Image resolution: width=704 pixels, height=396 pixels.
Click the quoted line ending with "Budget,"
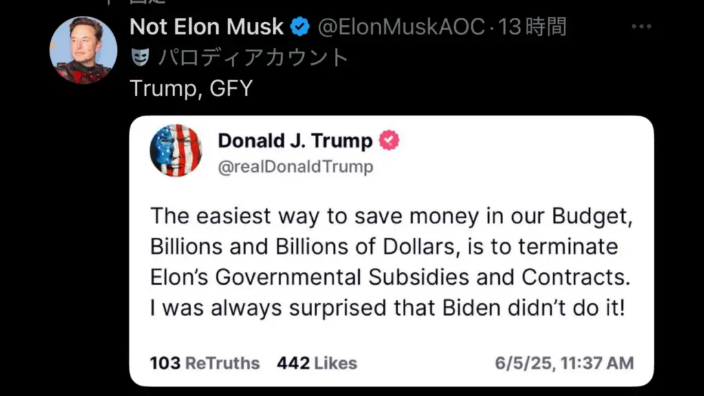(x=390, y=215)
